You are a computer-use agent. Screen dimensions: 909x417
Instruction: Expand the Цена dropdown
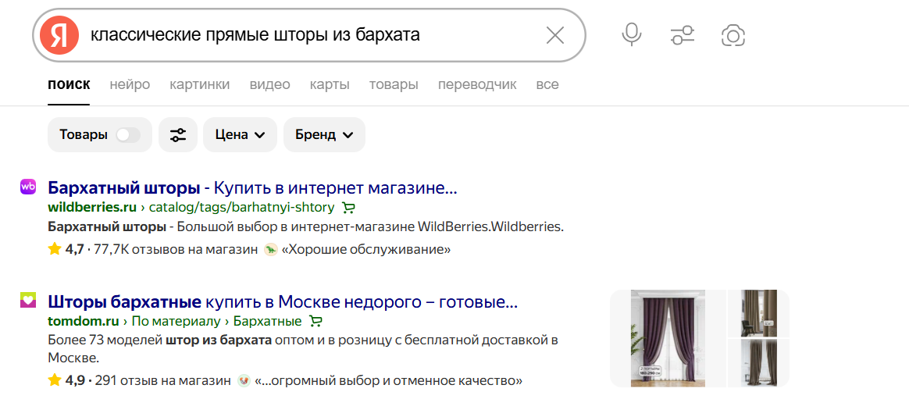[x=240, y=135]
